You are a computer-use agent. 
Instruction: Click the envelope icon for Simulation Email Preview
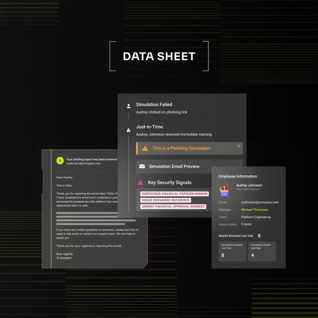click(x=142, y=167)
